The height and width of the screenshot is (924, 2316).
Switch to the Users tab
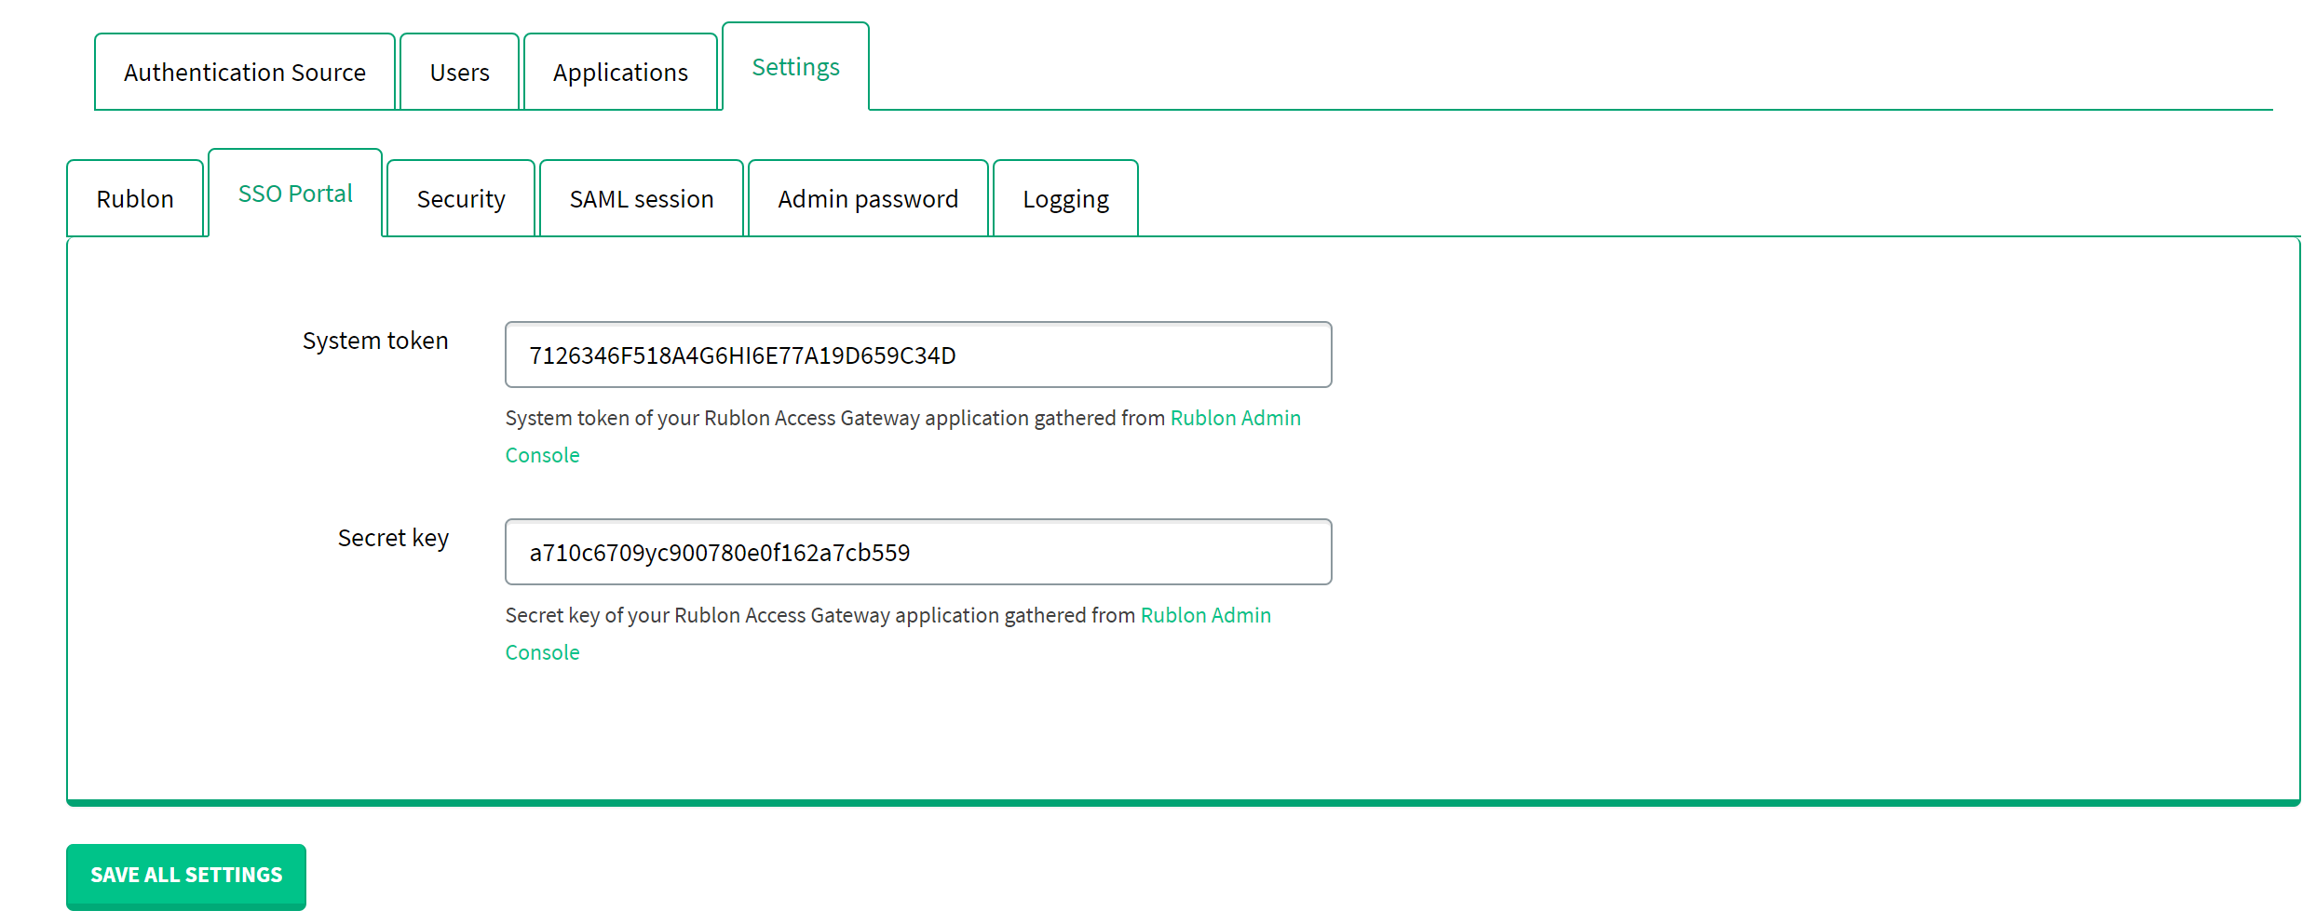(x=459, y=73)
